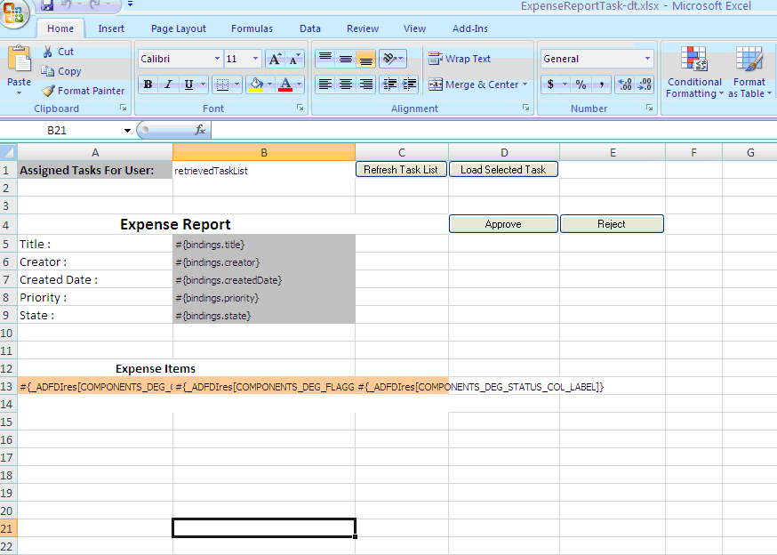Open text Orientation options
The height and width of the screenshot is (555, 777).
tap(392, 59)
